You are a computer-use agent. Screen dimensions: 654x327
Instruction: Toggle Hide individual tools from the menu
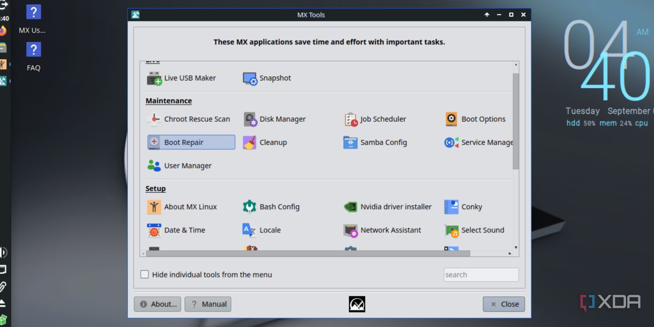tap(145, 274)
